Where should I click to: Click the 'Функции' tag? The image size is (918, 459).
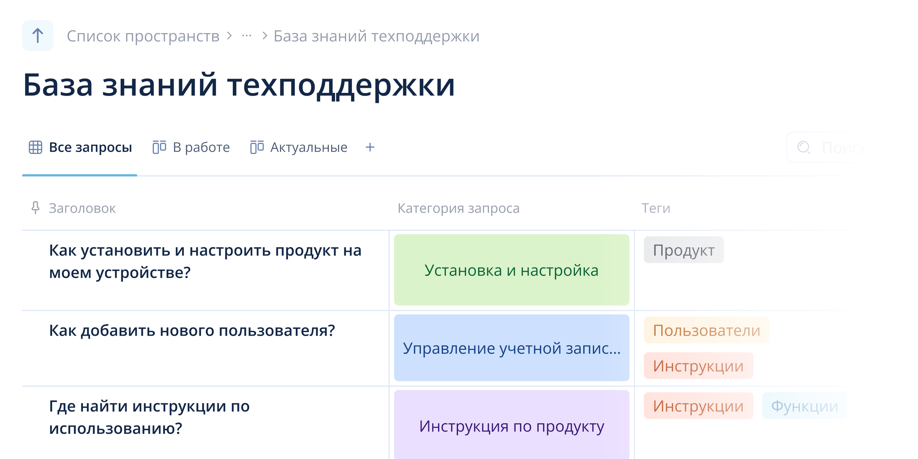point(804,406)
